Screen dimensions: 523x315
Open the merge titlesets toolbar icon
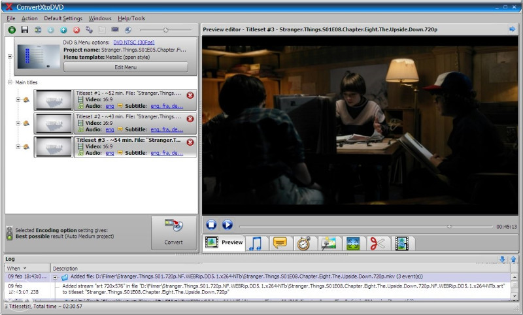[x=38, y=30]
